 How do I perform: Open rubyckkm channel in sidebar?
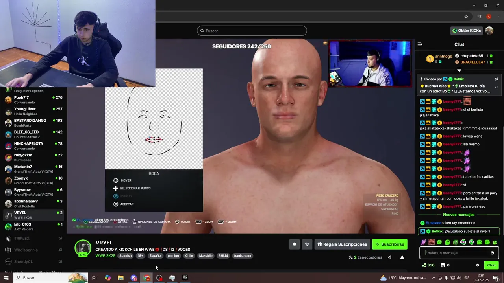point(33,157)
